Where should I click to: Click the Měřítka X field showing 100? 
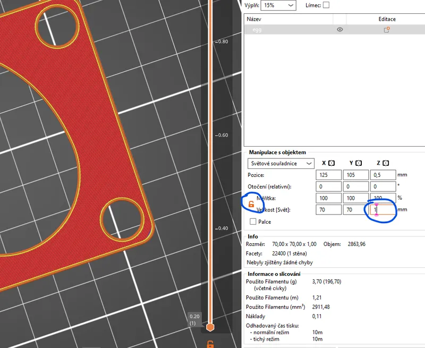(x=328, y=198)
